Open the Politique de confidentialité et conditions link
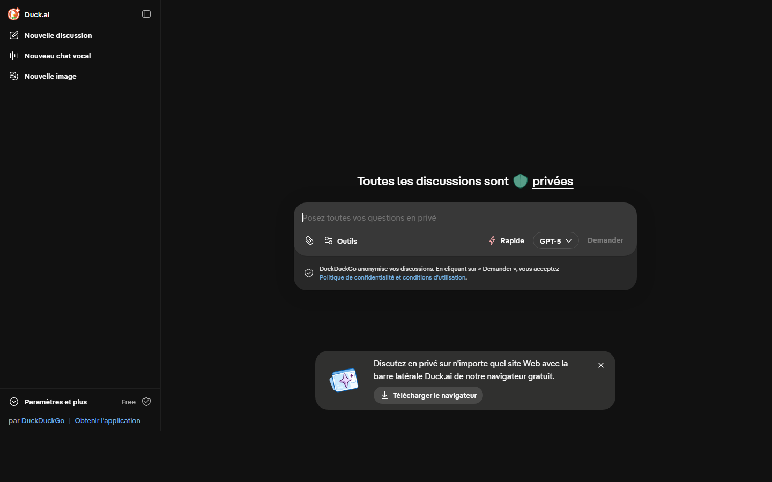 pyautogui.click(x=392, y=277)
